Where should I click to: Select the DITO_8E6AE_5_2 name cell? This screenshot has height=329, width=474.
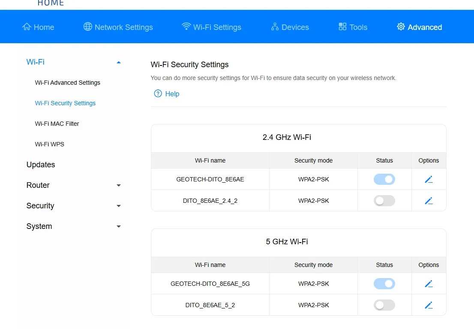point(210,305)
